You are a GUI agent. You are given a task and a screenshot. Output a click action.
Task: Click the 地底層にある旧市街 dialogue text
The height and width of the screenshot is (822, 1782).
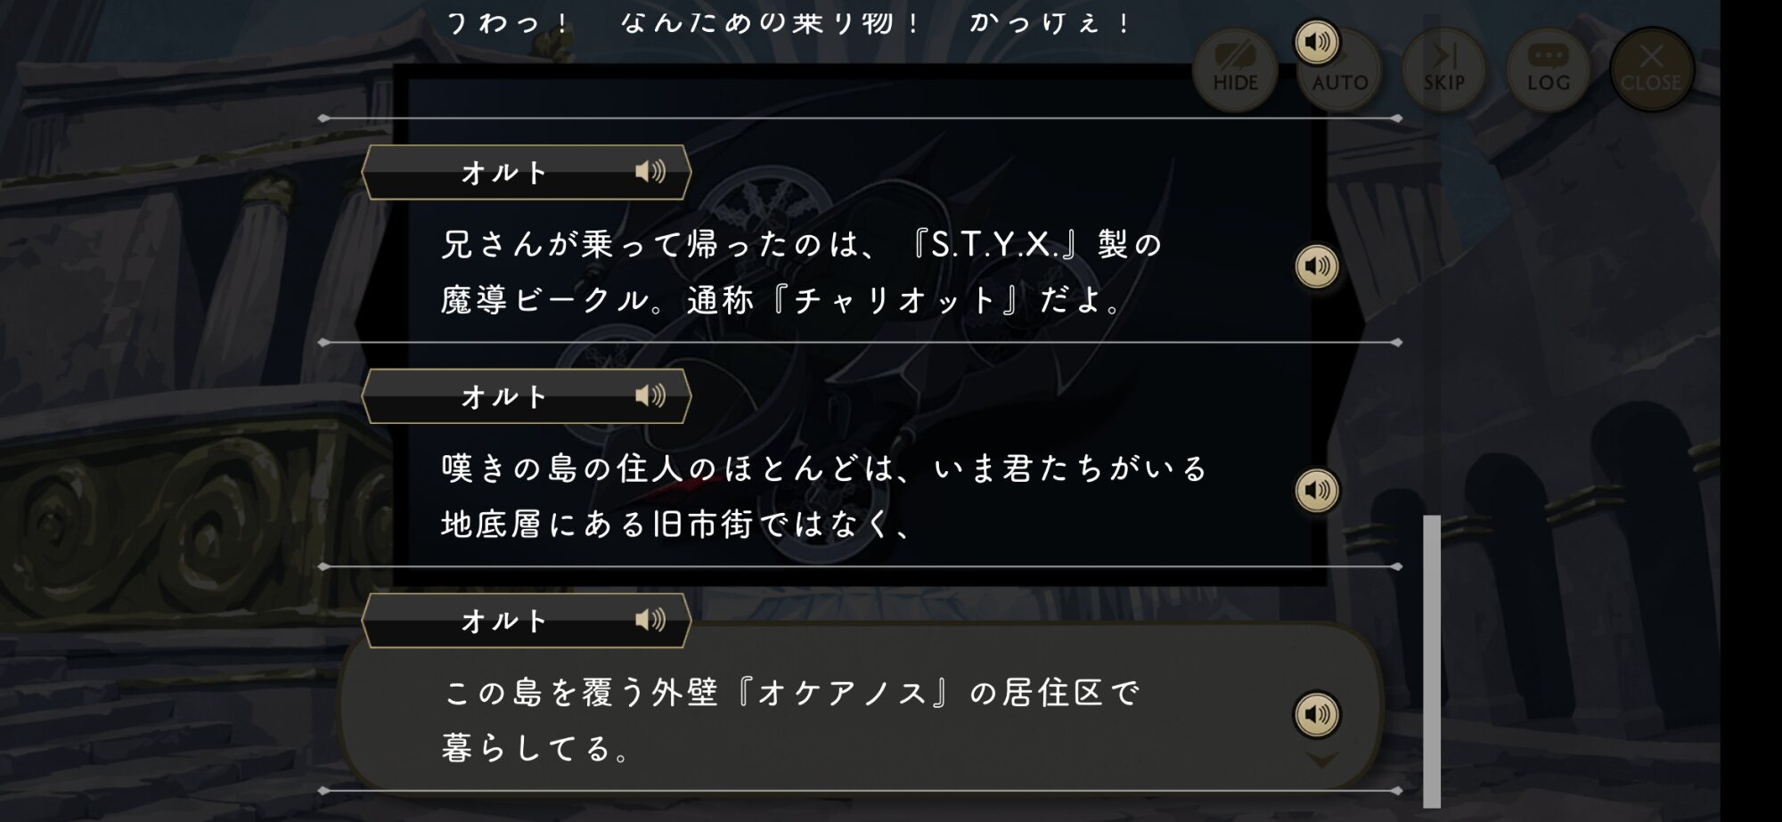pos(677,524)
